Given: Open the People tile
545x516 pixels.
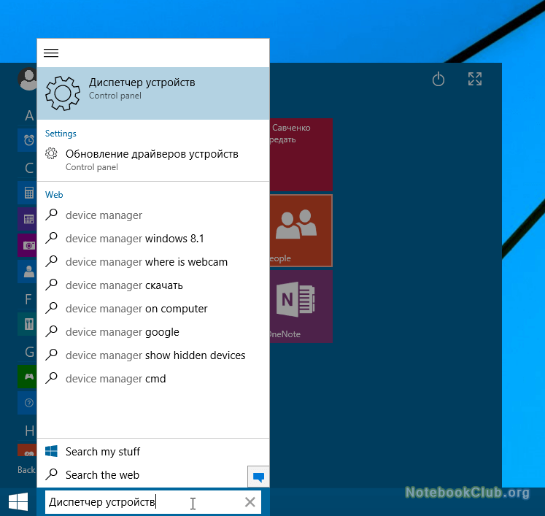Looking at the screenshot, I should [x=301, y=231].
